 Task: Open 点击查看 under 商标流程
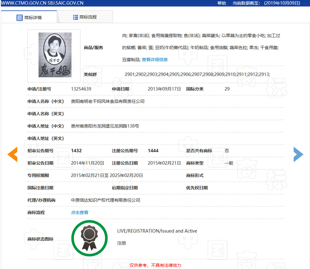point(79,212)
